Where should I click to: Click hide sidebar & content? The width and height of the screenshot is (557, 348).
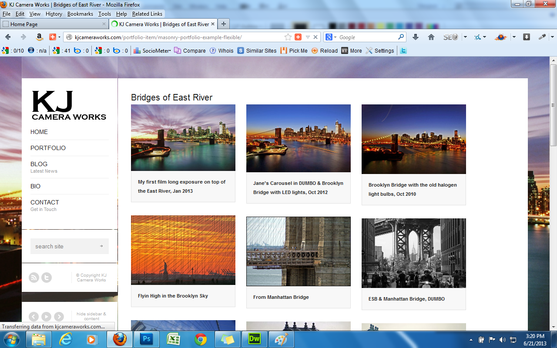tap(91, 316)
